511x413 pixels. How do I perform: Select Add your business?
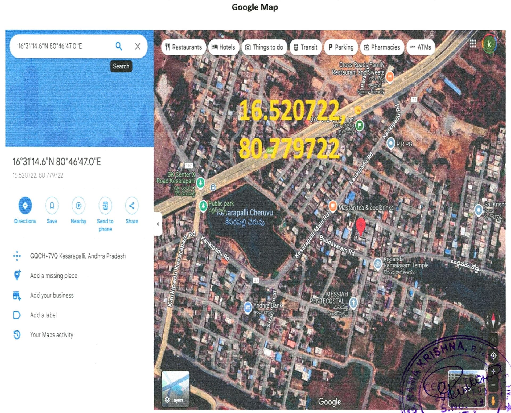[x=52, y=295]
